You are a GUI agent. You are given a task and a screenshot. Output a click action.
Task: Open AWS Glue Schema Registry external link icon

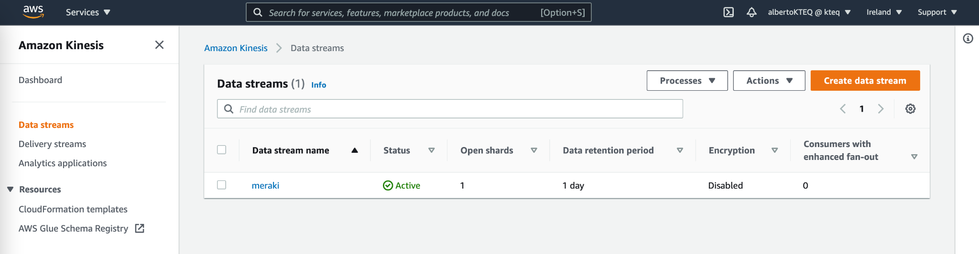pos(140,228)
